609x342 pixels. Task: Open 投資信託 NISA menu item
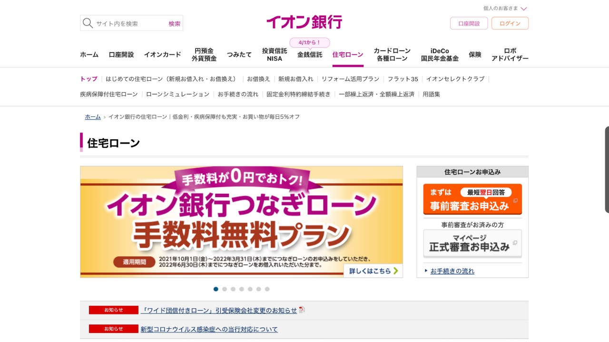[275, 55]
